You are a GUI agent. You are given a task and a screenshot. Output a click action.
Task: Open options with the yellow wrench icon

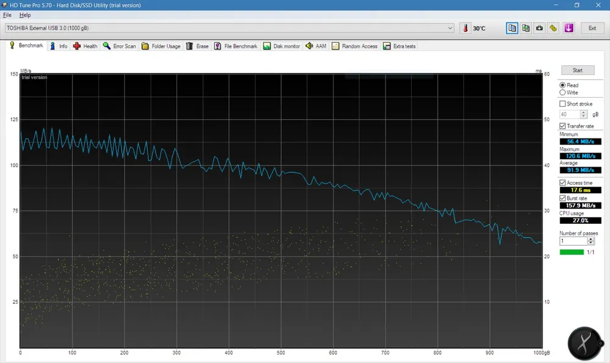(x=553, y=28)
